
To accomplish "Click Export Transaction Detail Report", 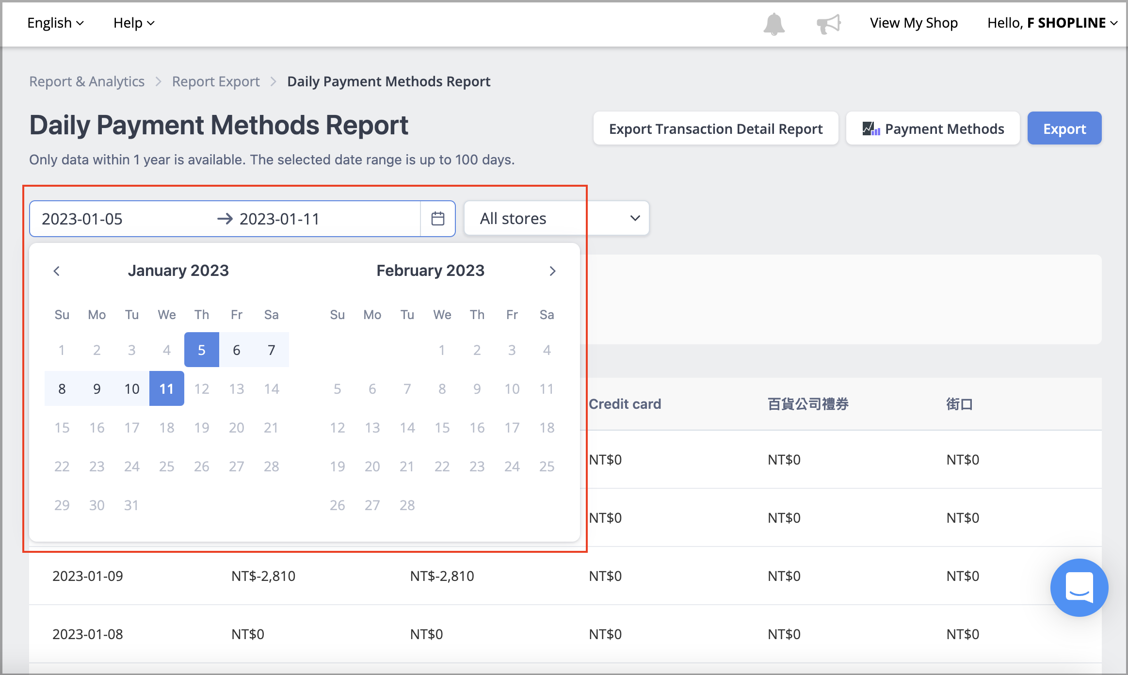I will click(x=716, y=128).
